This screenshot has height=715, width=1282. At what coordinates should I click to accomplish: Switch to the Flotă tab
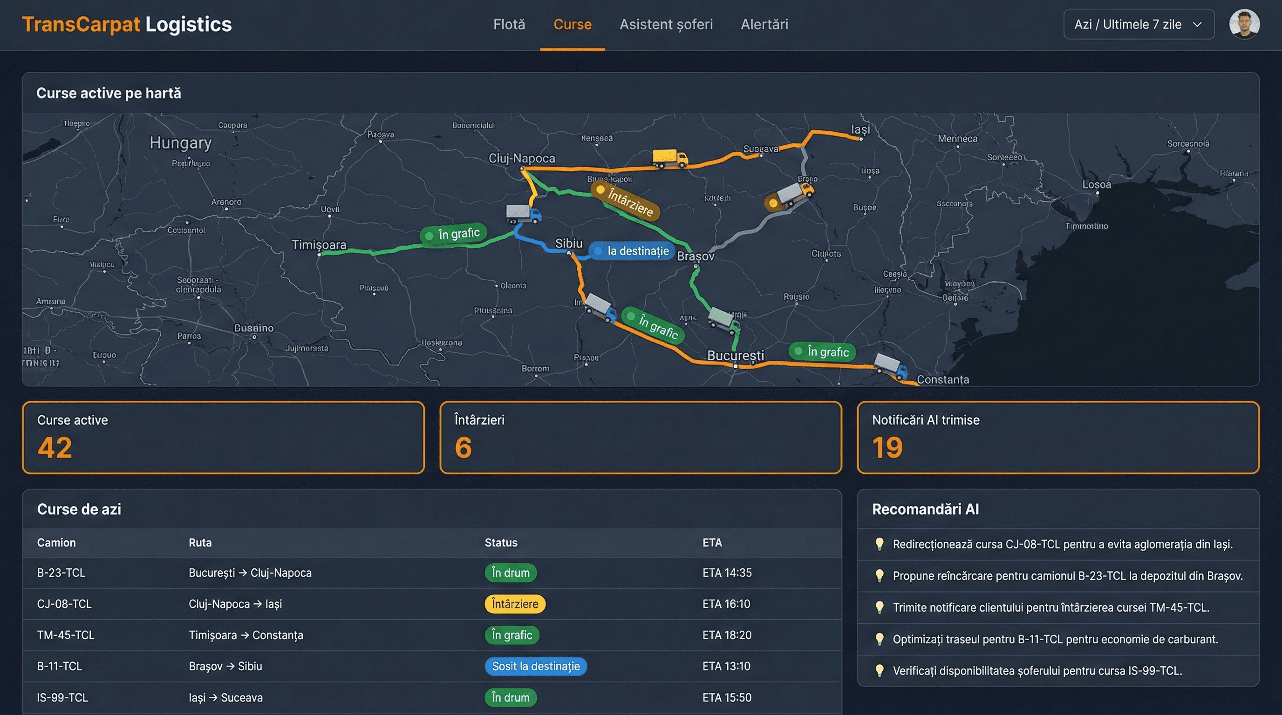tap(509, 24)
